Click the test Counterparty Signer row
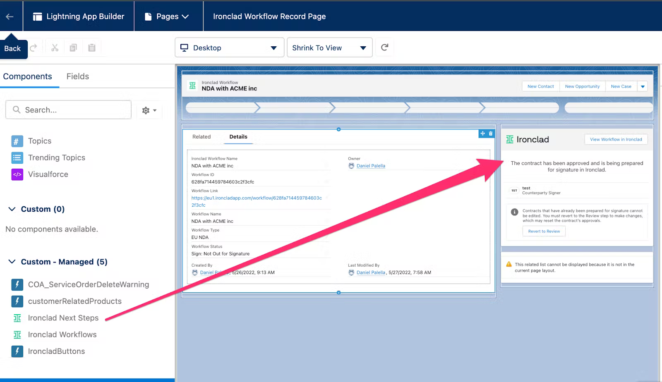The height and width of the screenshot is (382, 662). click(x=577, y=190)
